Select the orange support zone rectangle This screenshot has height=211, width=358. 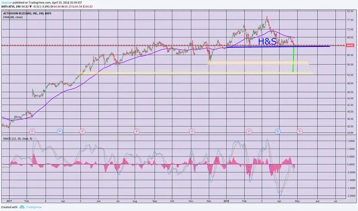point(258,63)
